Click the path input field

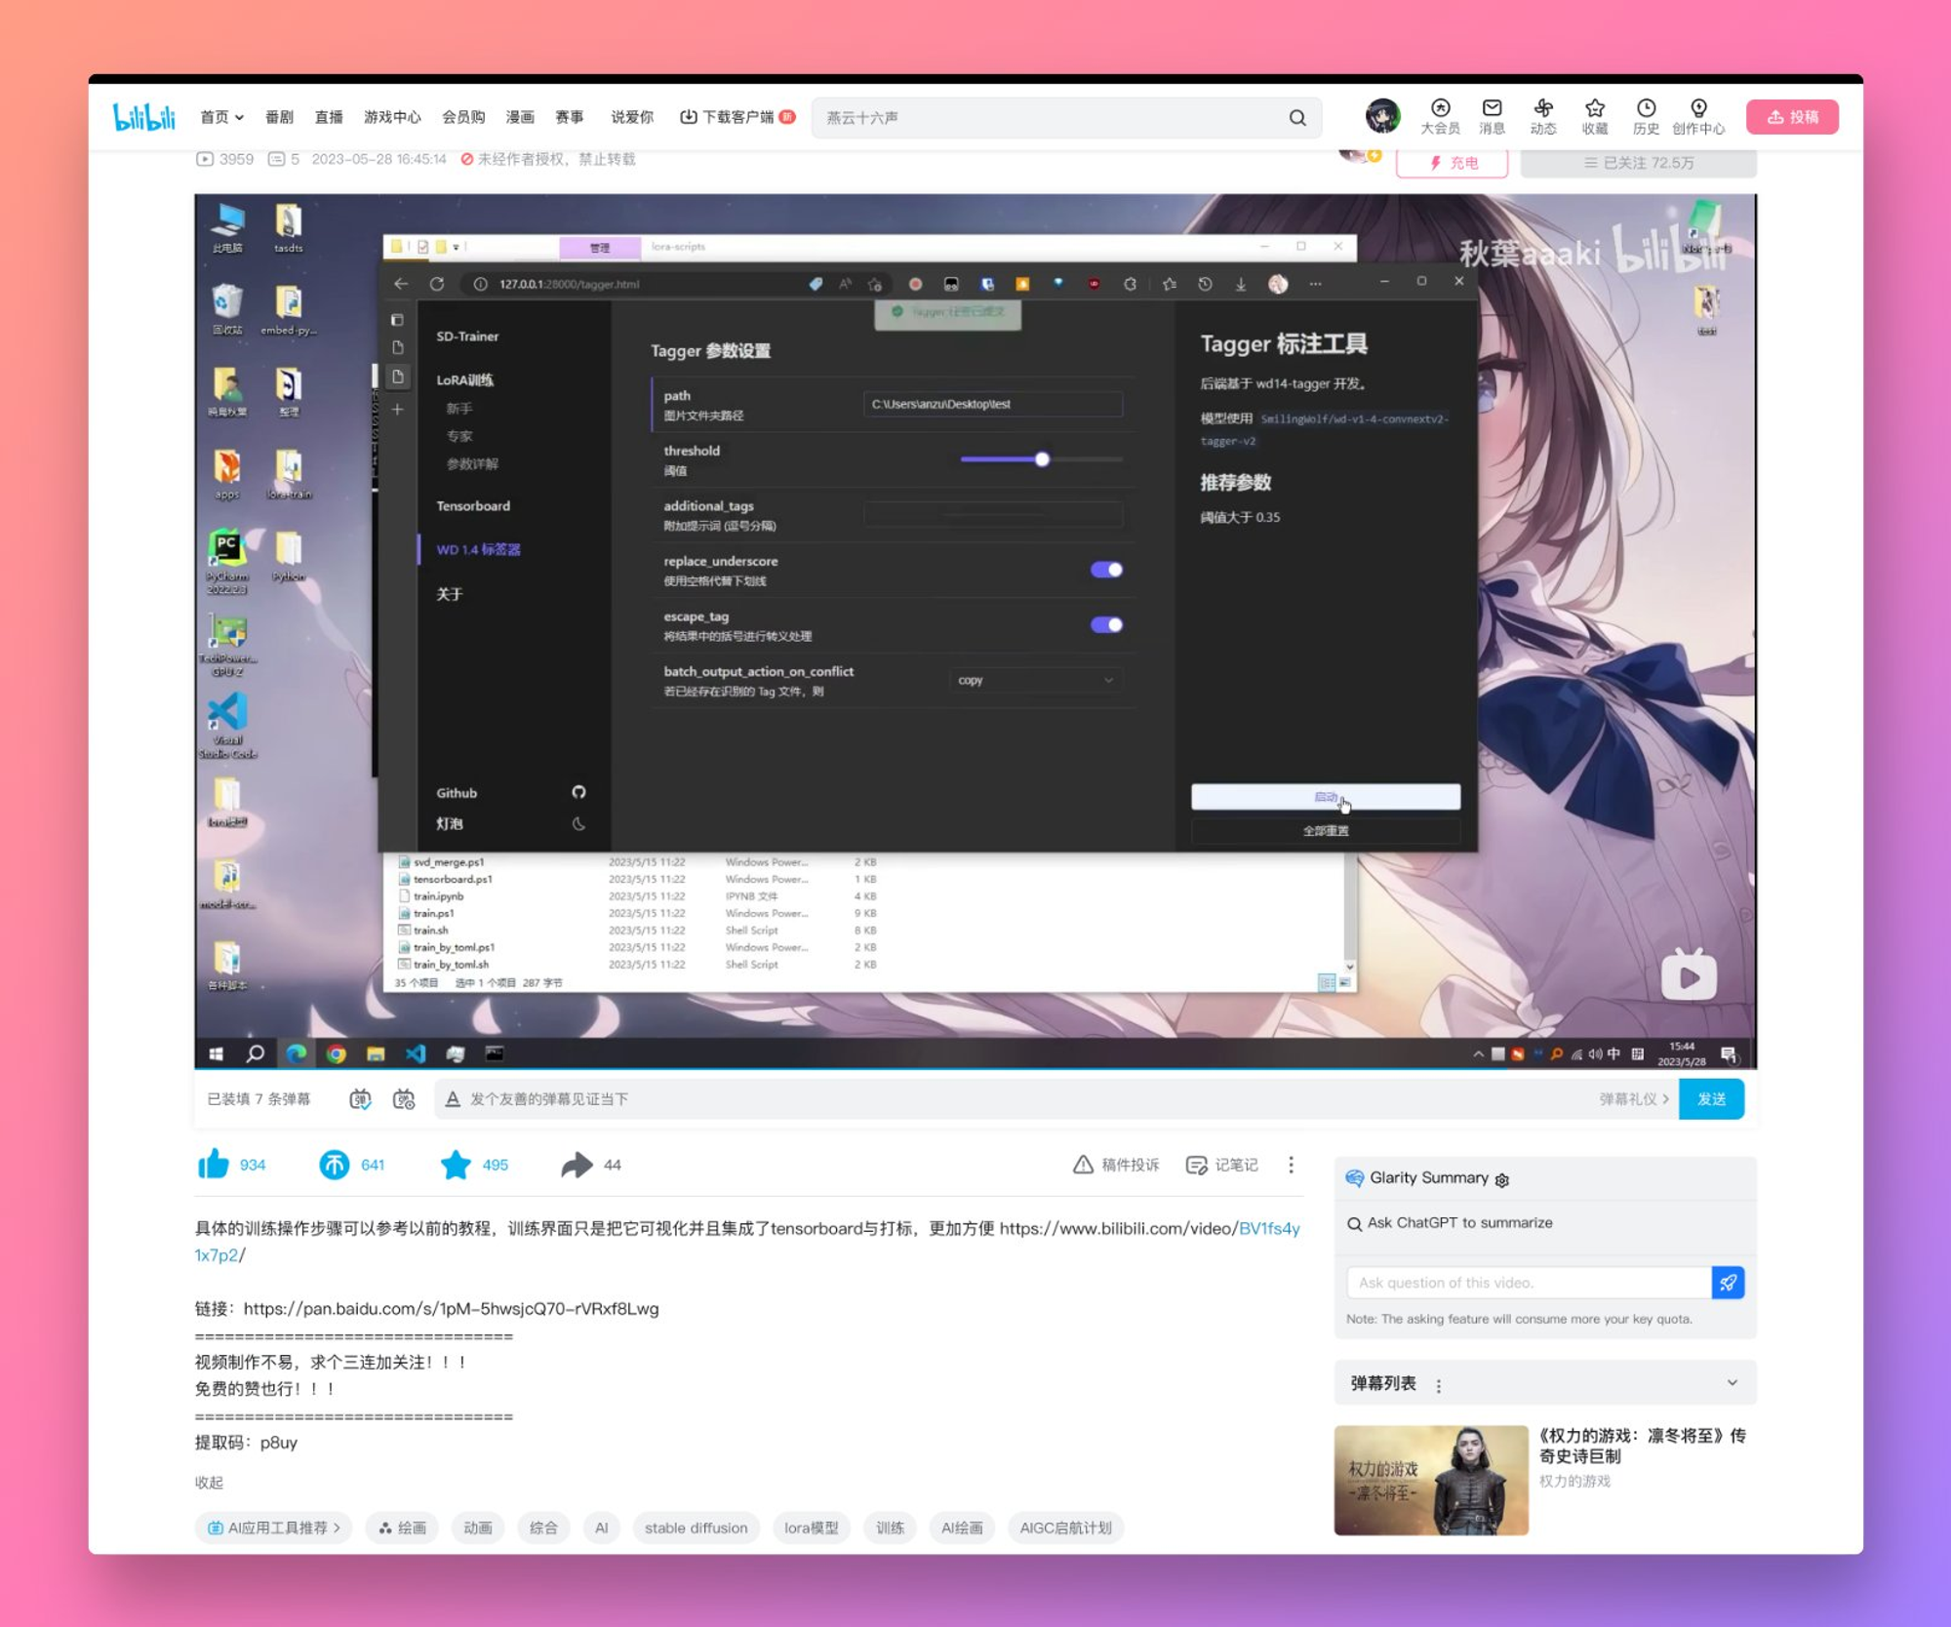pyautogui.click(x=993, y=404)
